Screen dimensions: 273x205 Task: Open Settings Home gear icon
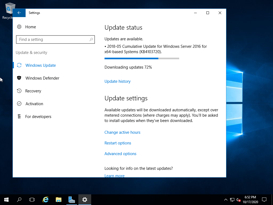tap(19, 27)
